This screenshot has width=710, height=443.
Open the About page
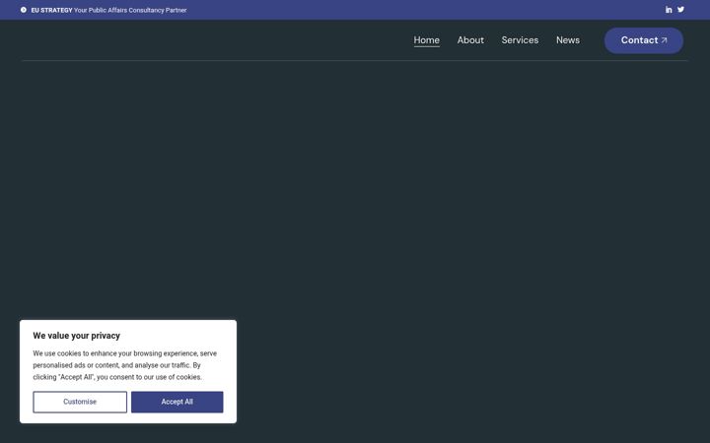[470, 40]
